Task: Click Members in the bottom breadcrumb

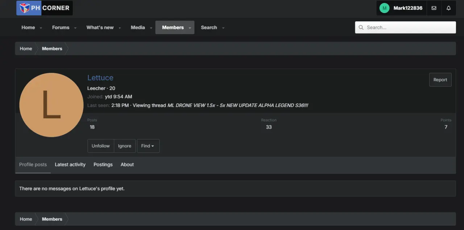Action: click(52, 219)
